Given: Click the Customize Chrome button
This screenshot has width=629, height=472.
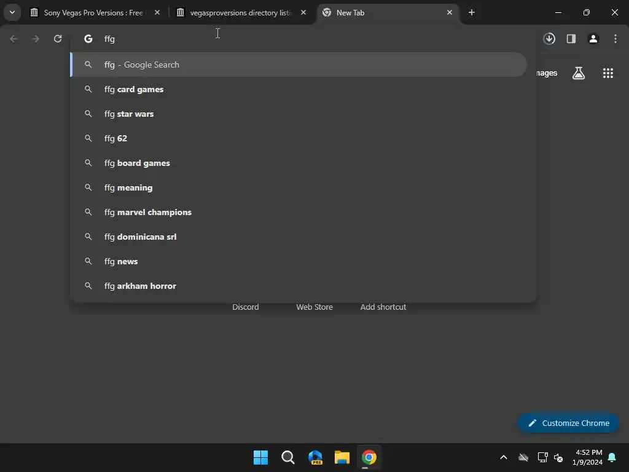Looking at the screenshot, I should click(568, 423).
